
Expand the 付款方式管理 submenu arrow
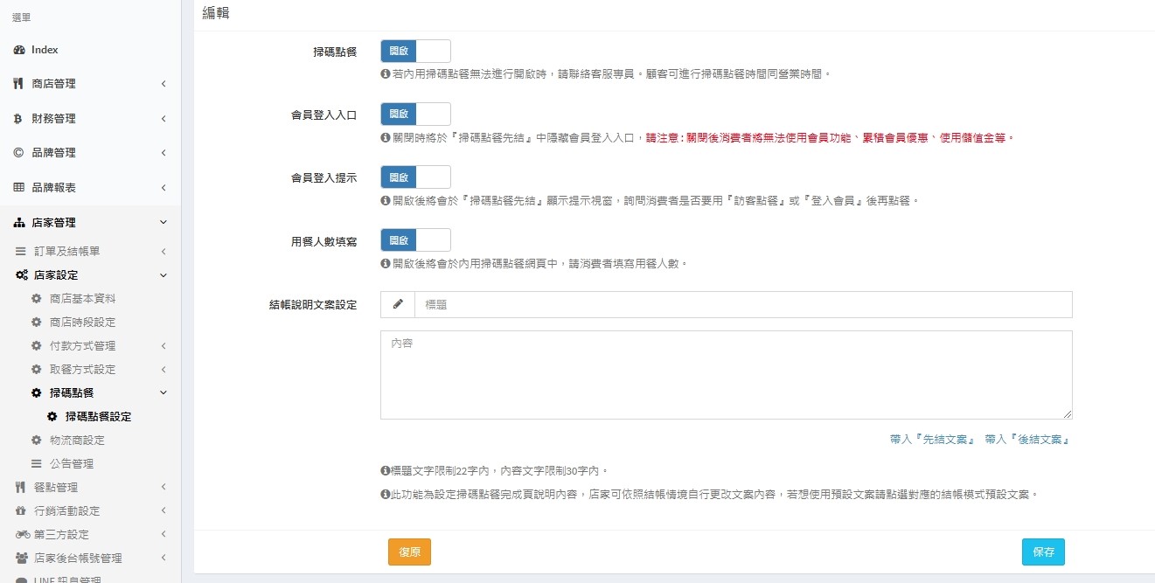pos(163,346)
